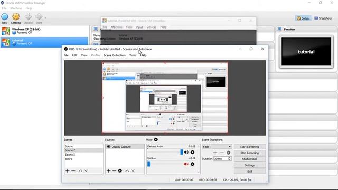Switch to the Details view in VirtualBox

pyautogui.click(x=303, y=18)
